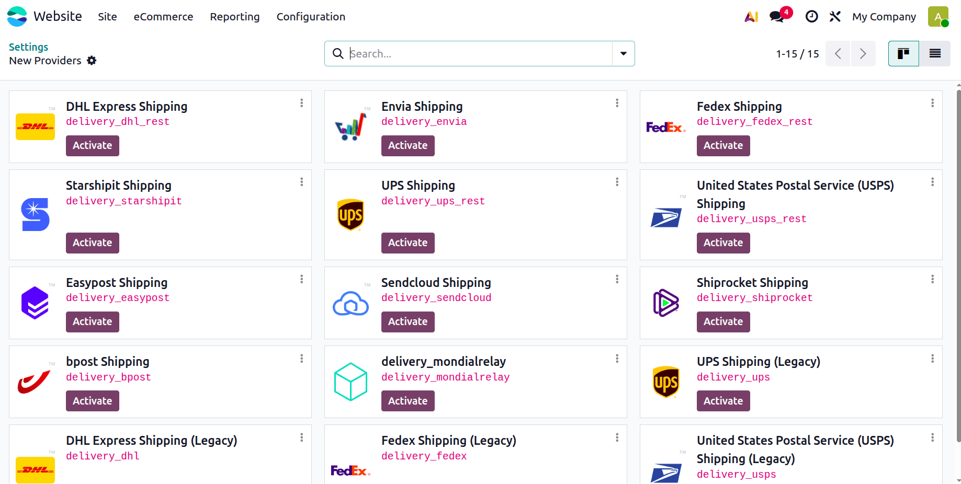Activate Fedex Shipping
Screen dimensions: 961x484
point(723,146)
